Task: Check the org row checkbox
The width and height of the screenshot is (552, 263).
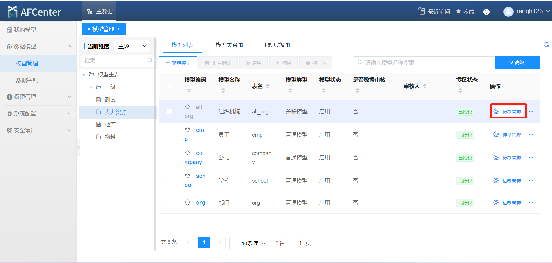Action: tap(170, 203)
